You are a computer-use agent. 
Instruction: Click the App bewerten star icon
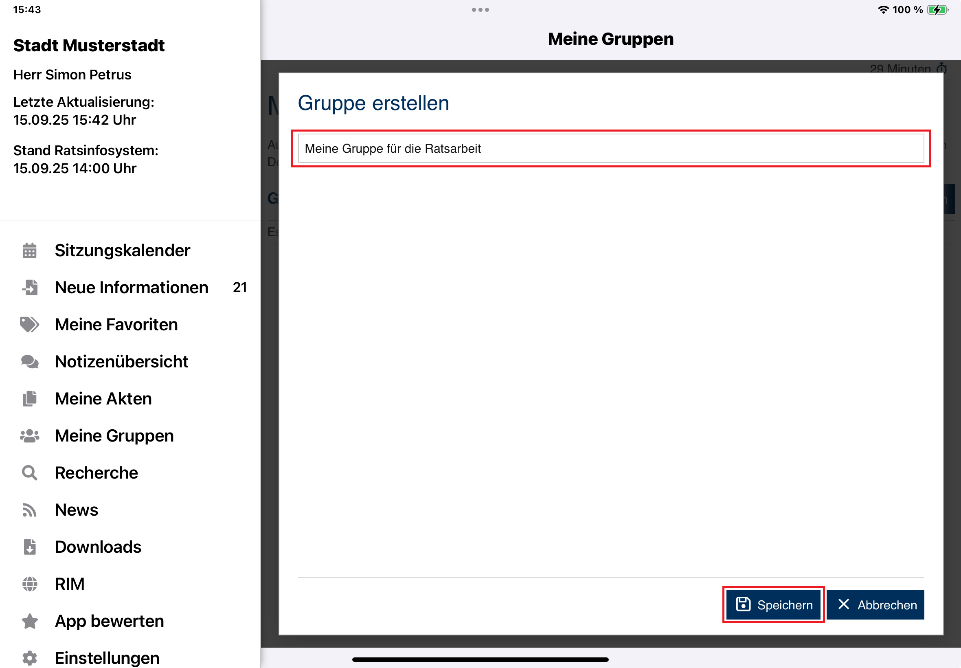[x=29, y=621]
